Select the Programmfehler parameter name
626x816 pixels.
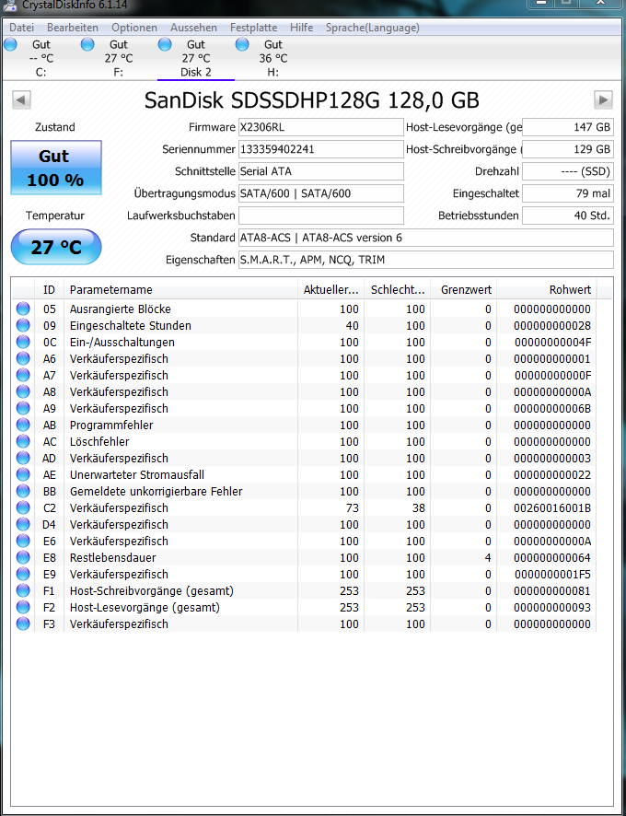[111, 425]
